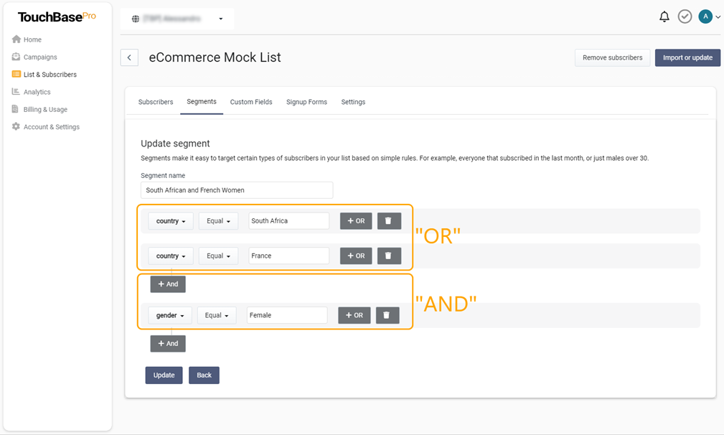Open Home from the sidebar
This screenshot has height=435, width=724.
32,39
